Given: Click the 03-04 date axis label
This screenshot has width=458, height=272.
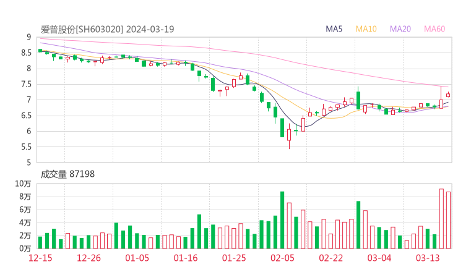Looking at the screenshot, I should coord(379,258).
